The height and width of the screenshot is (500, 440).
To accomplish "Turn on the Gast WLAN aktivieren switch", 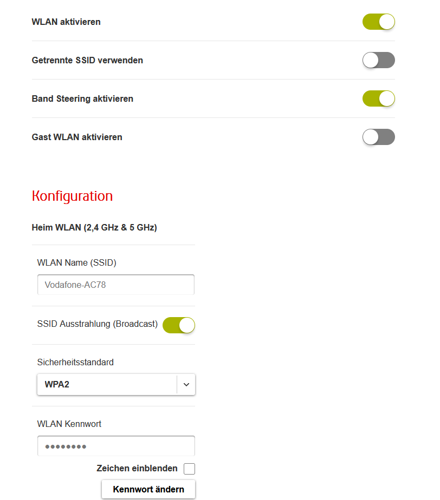I will pos(378,137).
